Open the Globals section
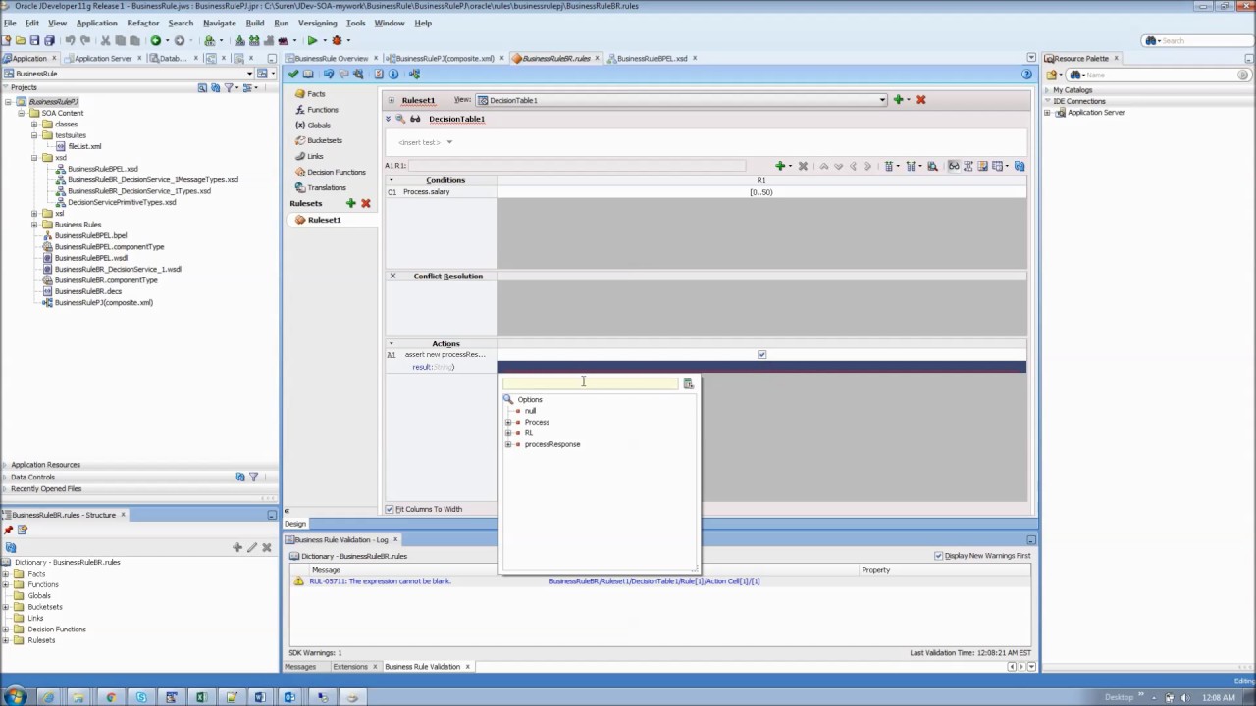 [x=318, y=126]
